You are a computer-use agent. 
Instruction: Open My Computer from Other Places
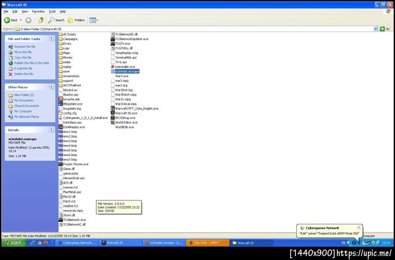pyautogui.click(x=23, y=111)
